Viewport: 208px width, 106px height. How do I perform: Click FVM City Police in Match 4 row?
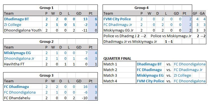pyautogui.click(x=150, y=81)
